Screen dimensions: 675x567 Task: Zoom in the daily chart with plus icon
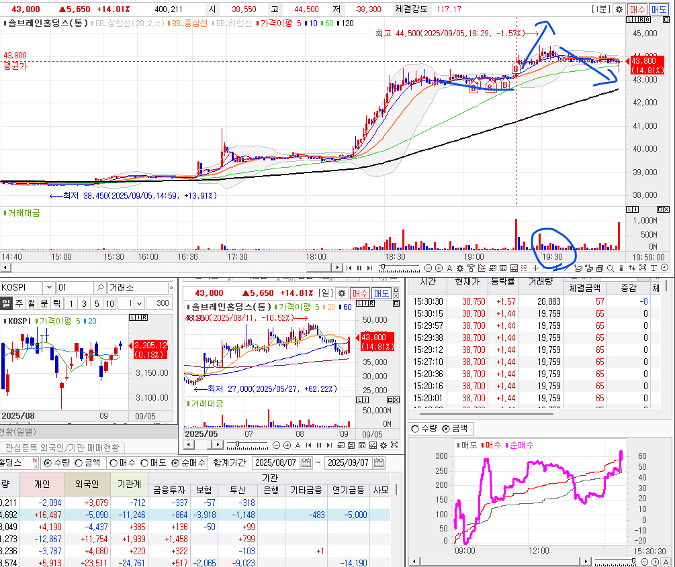point(287,446)
